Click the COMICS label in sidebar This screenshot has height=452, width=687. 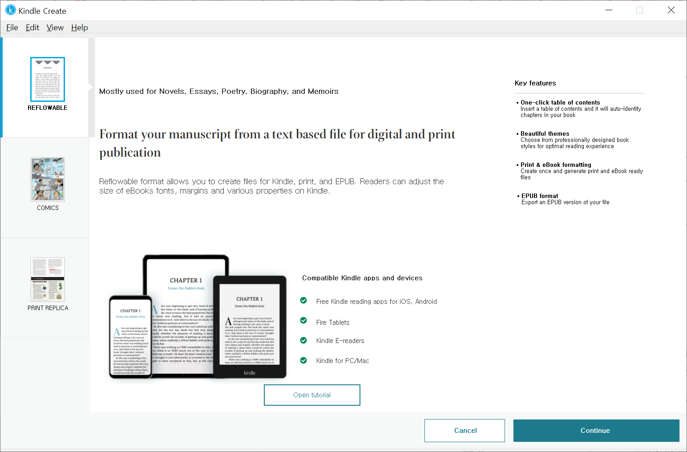point(48,208)
